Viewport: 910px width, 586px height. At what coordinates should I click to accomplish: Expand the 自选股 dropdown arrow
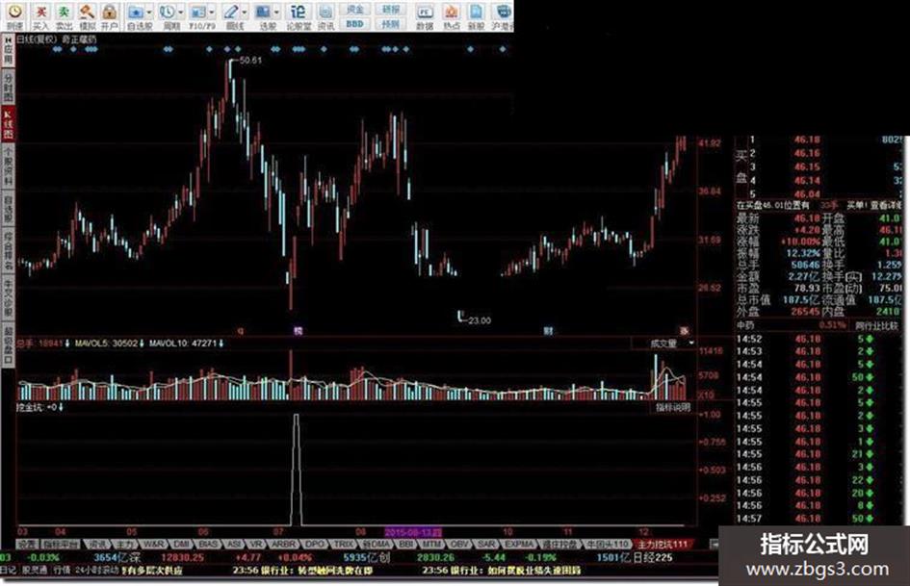pos(149,12)
